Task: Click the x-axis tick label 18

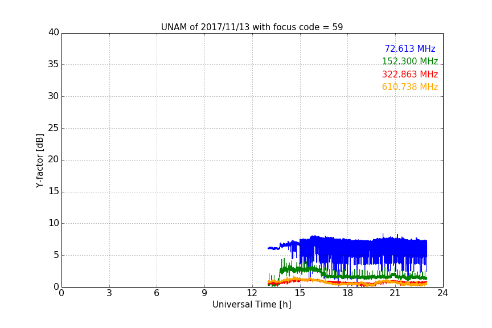Action: pyautogui.click(x=348, y=293)
